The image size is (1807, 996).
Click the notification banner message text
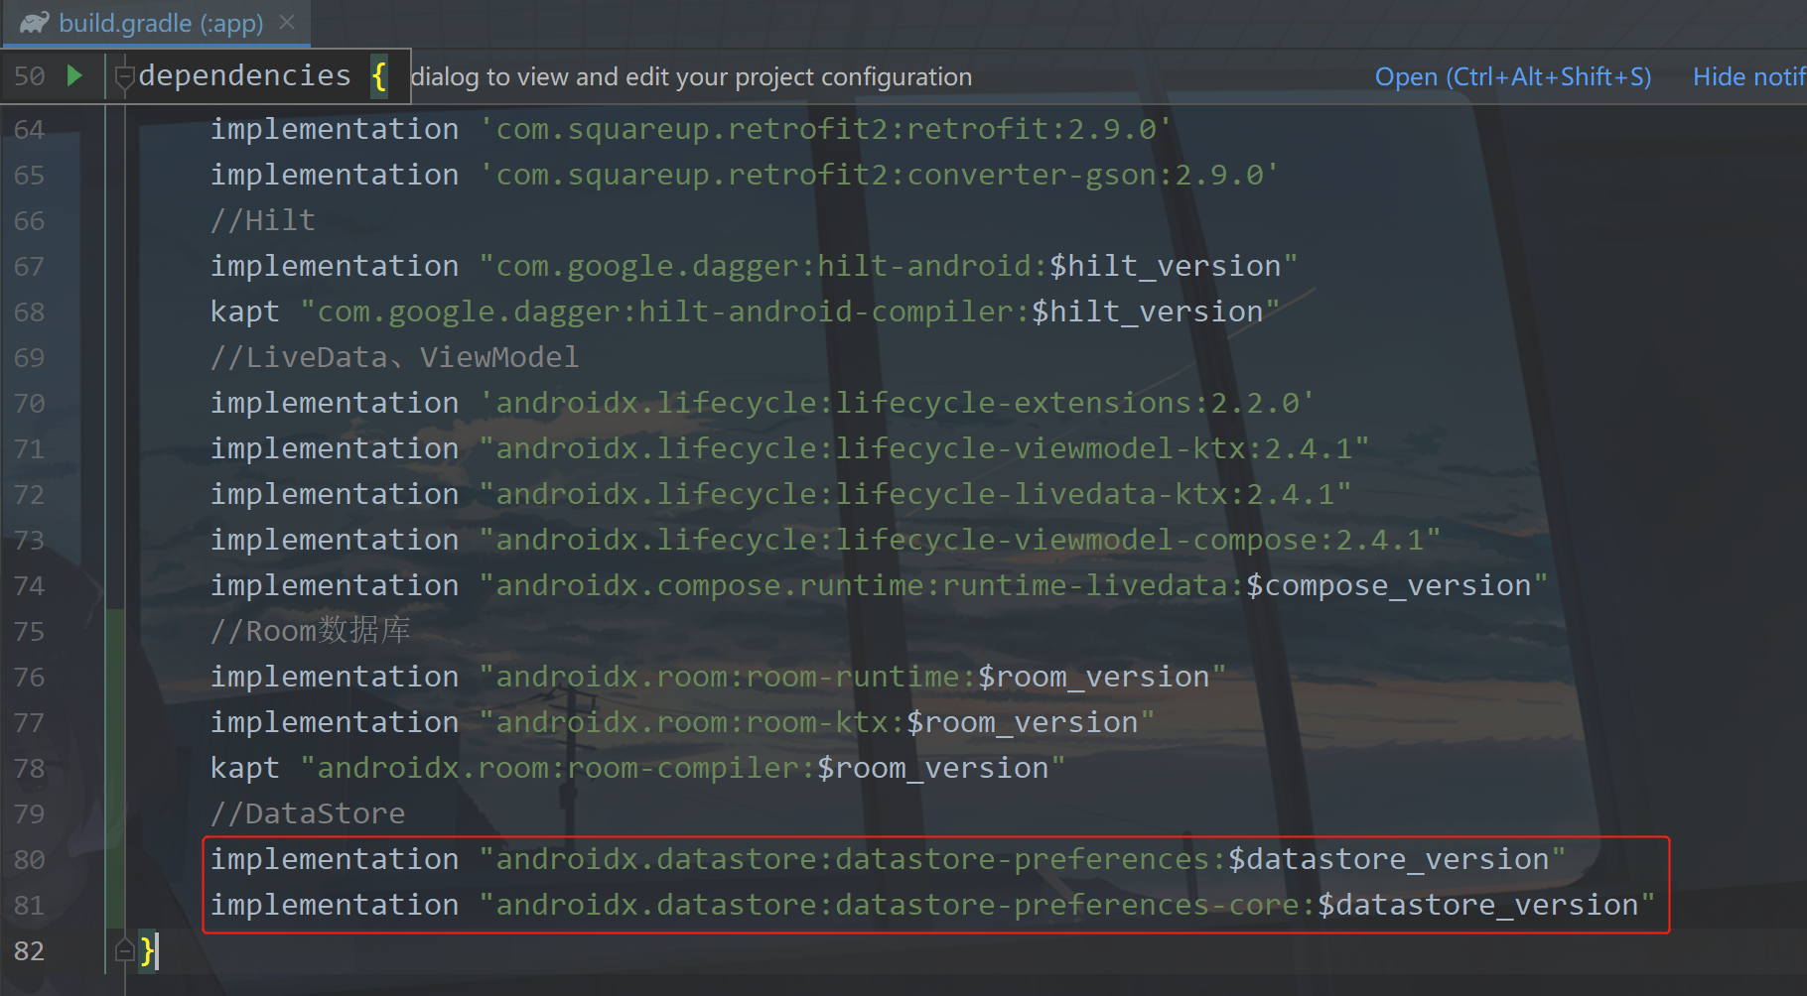691,76
